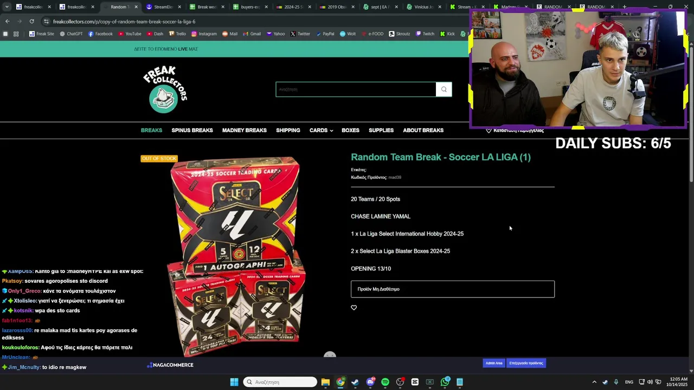Open Chrome apps grid in bookmarks bar
Viewport: 694px width, 390px height.
[16, 34]
